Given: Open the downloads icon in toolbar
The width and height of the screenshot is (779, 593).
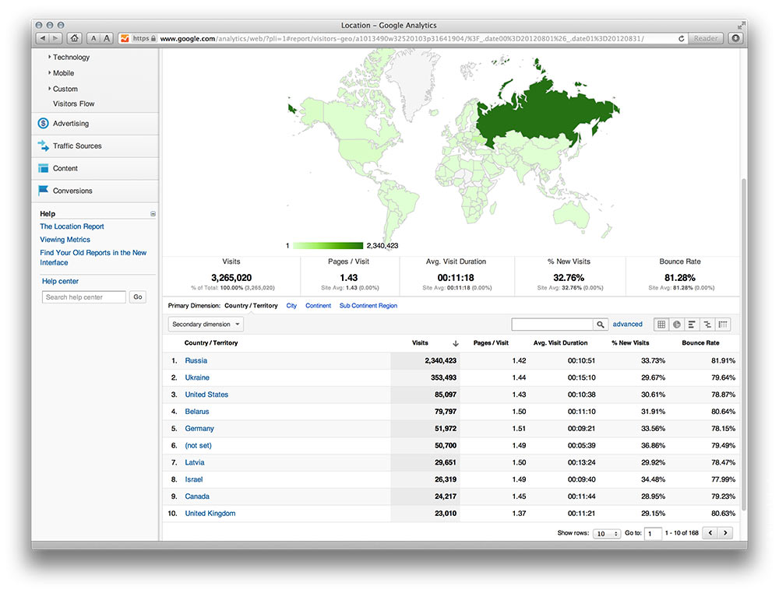Looking at the screenshot, I should tap(736, 38).
